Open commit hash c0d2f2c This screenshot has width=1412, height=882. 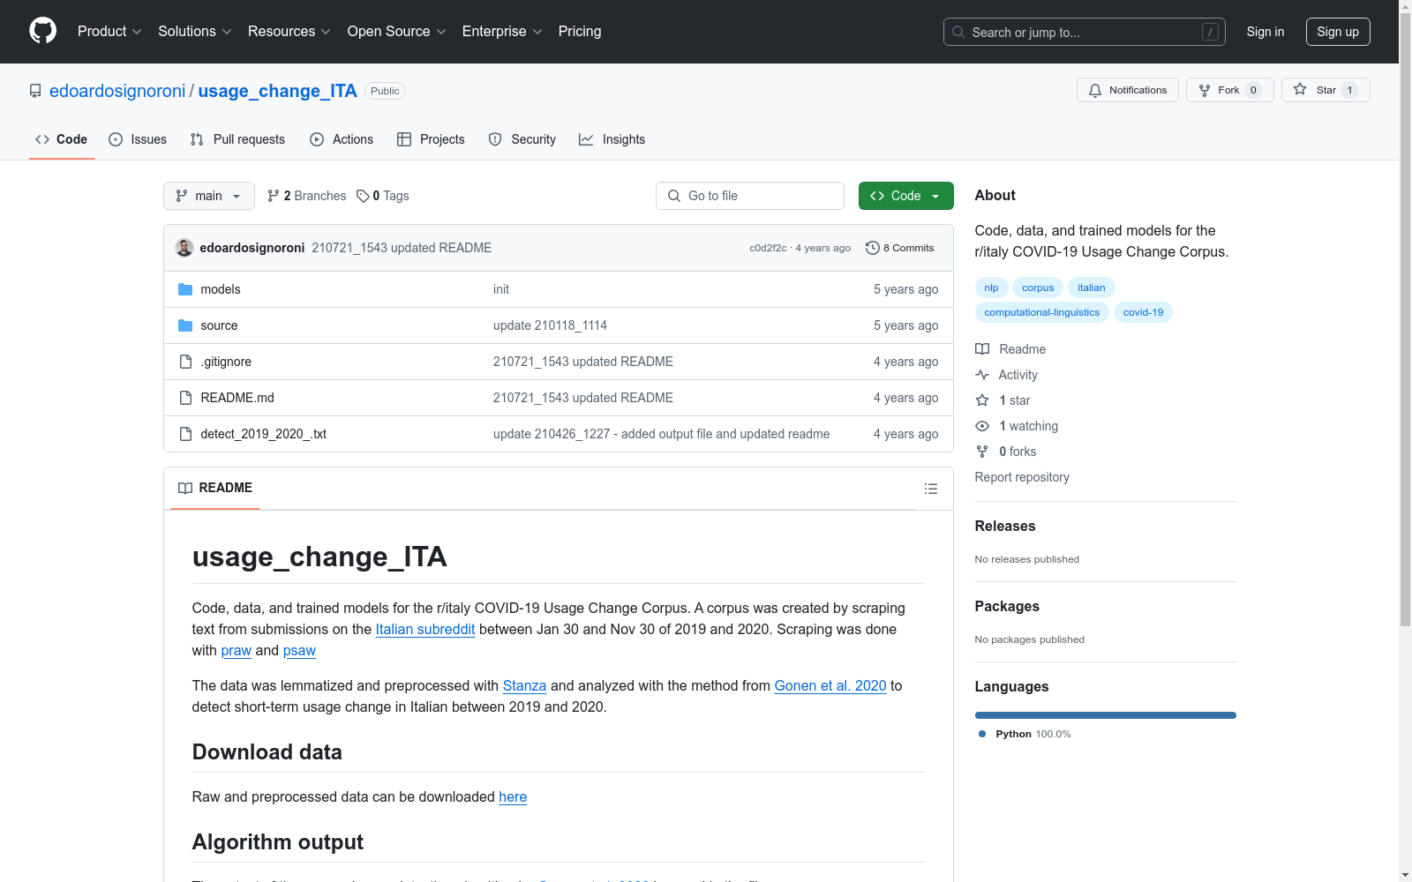pyautogui.click(x=768, y=248)
